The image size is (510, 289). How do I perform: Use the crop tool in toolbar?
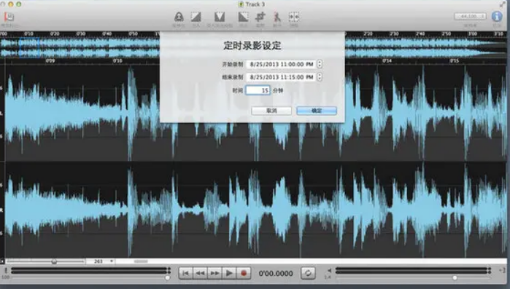click(260, 17)
